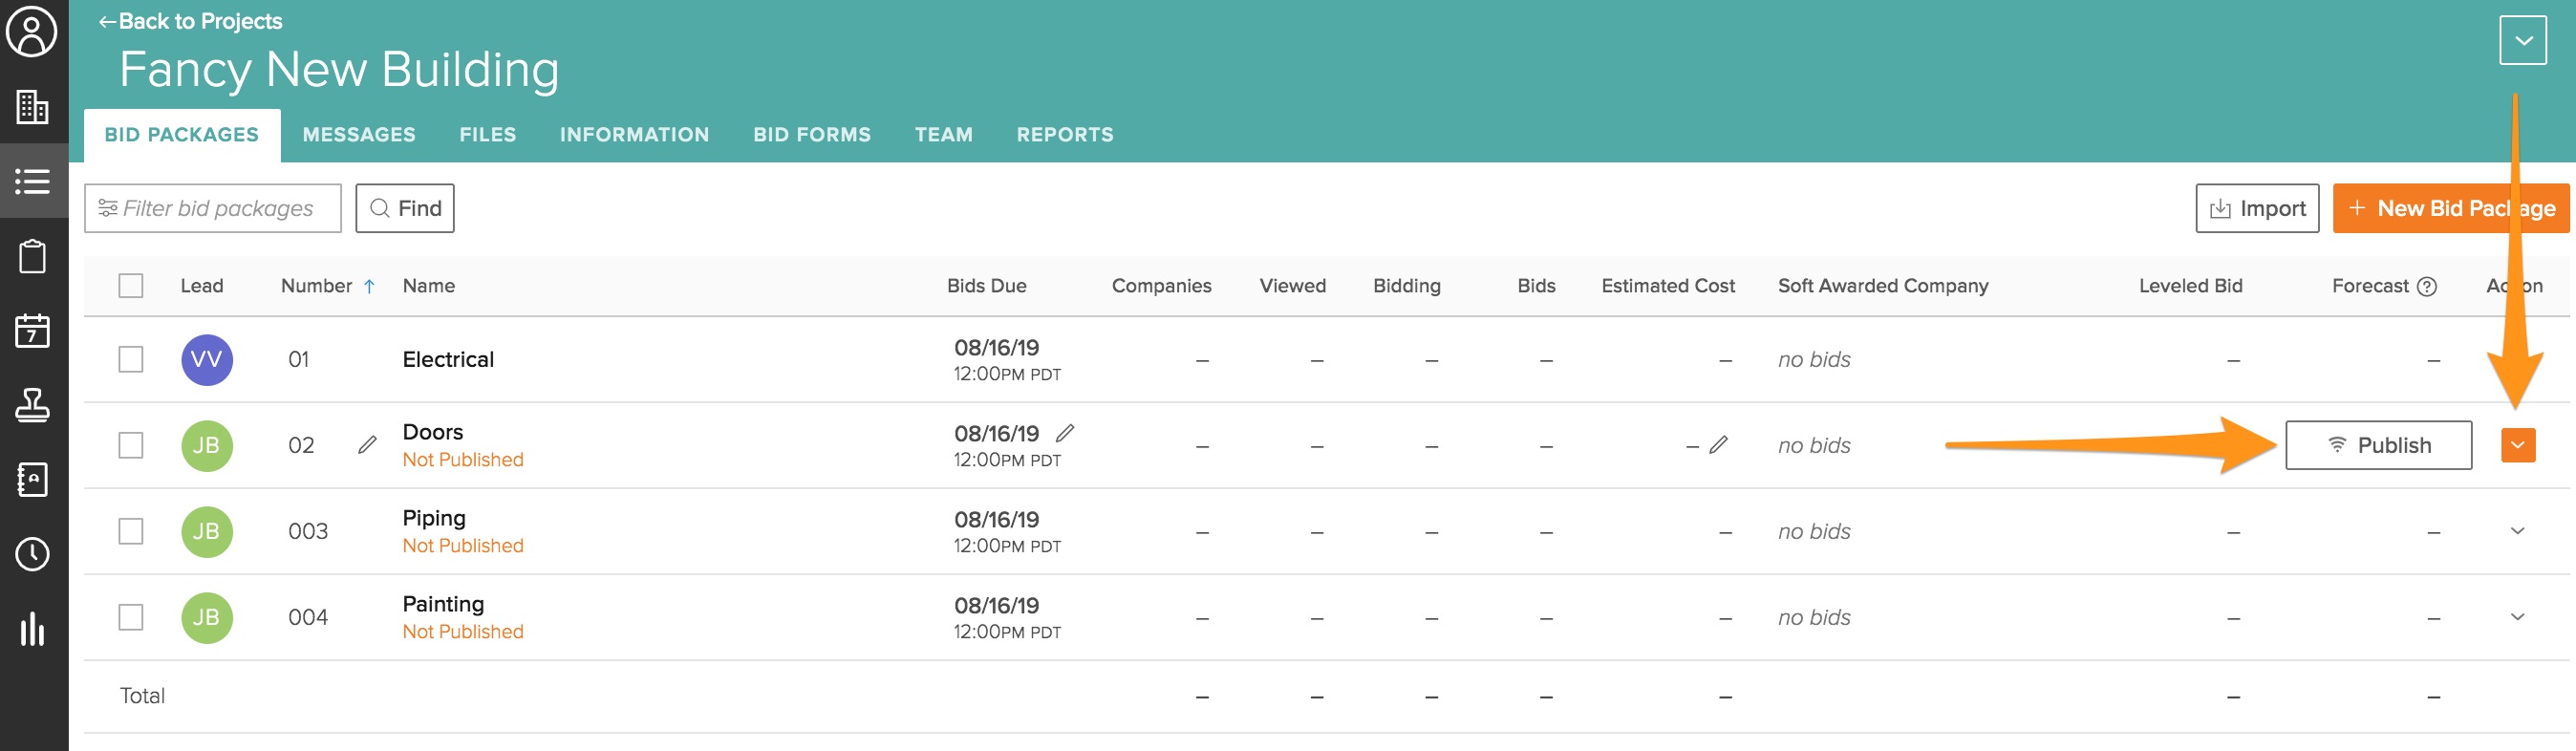Click the New Bid Package button
The width and height of the screenshot is (2576, 751).
2450,208
